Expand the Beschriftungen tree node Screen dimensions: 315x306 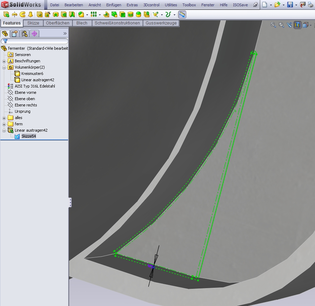[x=4, y=61]
